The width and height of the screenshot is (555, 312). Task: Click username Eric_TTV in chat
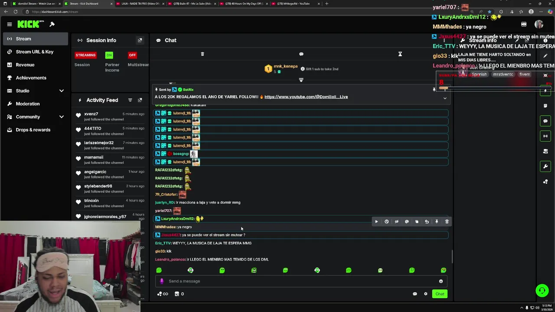point(163,243)
